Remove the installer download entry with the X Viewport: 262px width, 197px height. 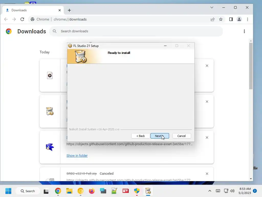tap(207, 102)
